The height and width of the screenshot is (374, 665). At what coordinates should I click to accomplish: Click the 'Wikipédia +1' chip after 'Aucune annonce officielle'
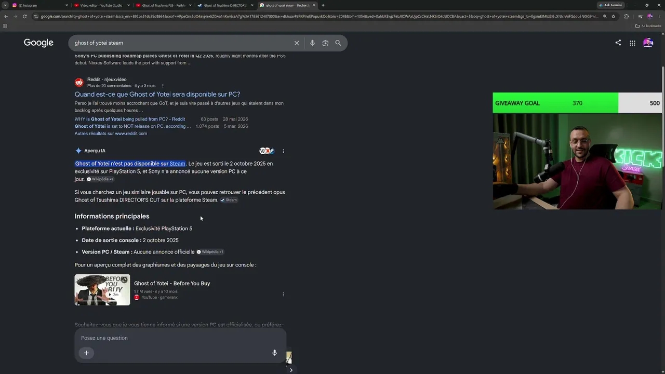[210, 252]
